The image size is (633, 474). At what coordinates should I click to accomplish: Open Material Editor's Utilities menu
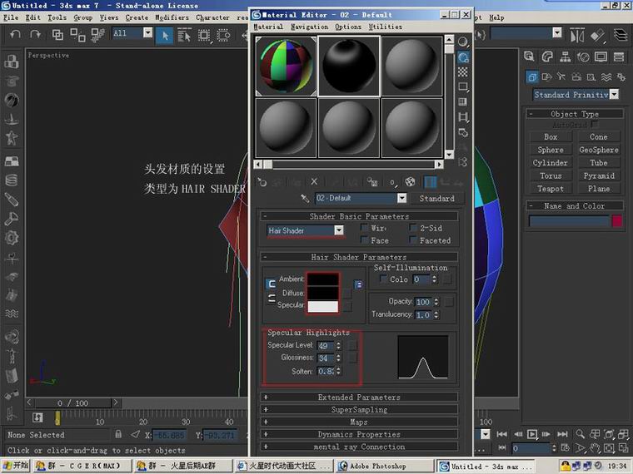385,27
